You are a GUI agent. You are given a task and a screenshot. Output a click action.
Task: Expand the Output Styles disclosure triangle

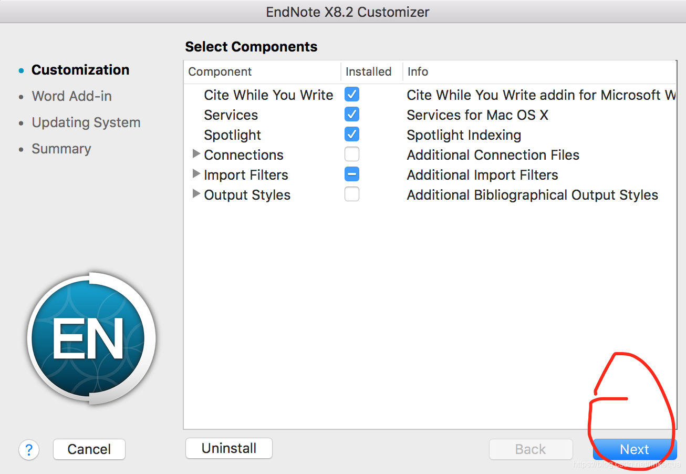(x=196, y=194)
